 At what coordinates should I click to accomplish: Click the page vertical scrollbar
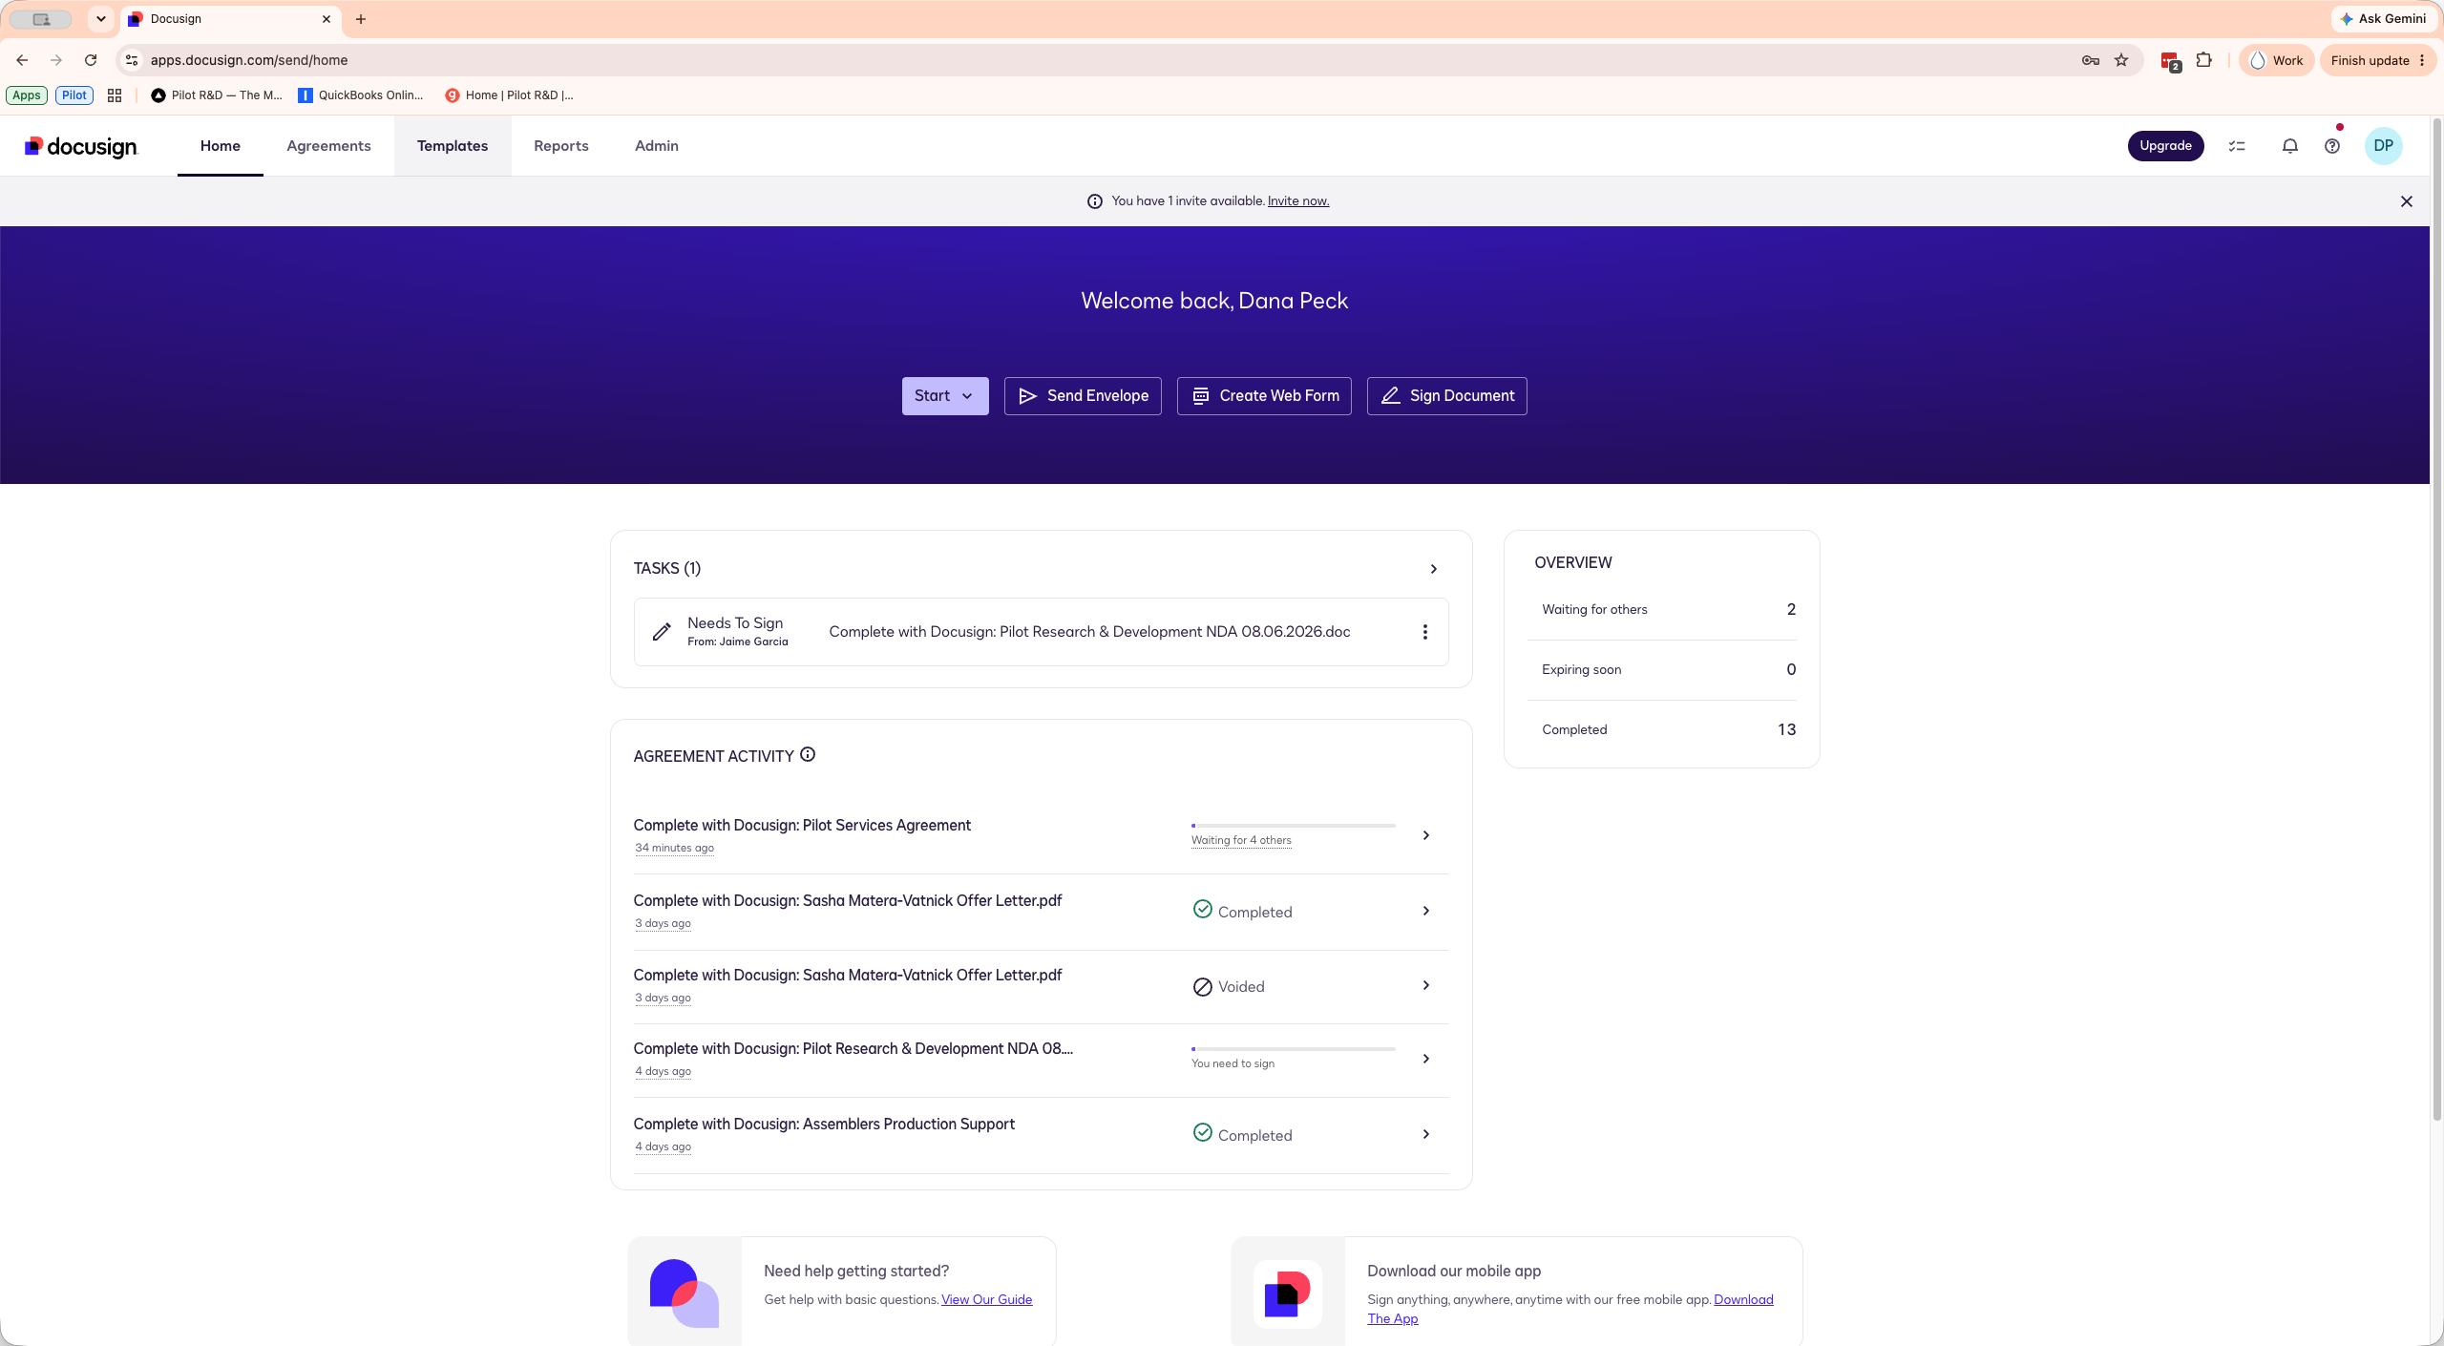click(x=2436, y=620)
